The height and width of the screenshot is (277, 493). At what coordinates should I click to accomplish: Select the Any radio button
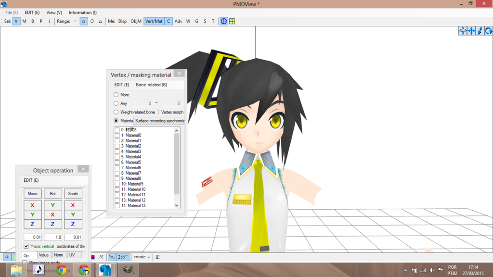[116, 103]
